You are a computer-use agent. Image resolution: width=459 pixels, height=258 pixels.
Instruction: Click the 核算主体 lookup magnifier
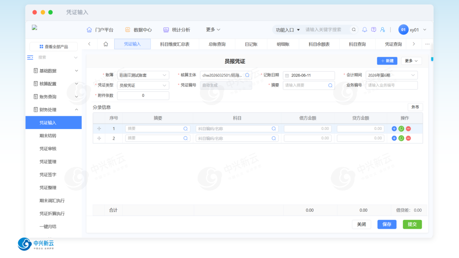point(247,75)
